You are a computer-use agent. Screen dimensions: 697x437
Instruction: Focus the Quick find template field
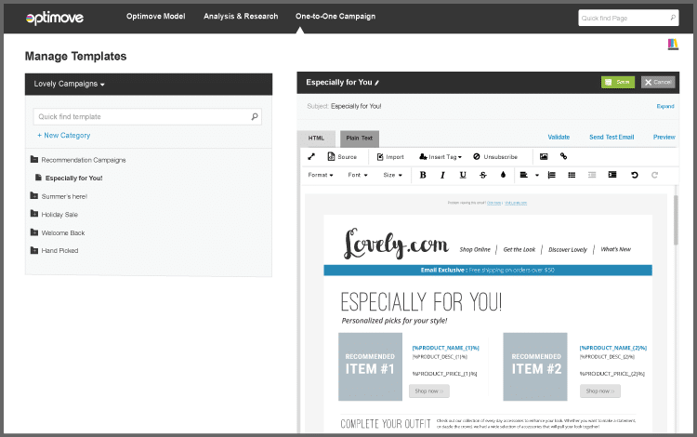pos(147,116)
